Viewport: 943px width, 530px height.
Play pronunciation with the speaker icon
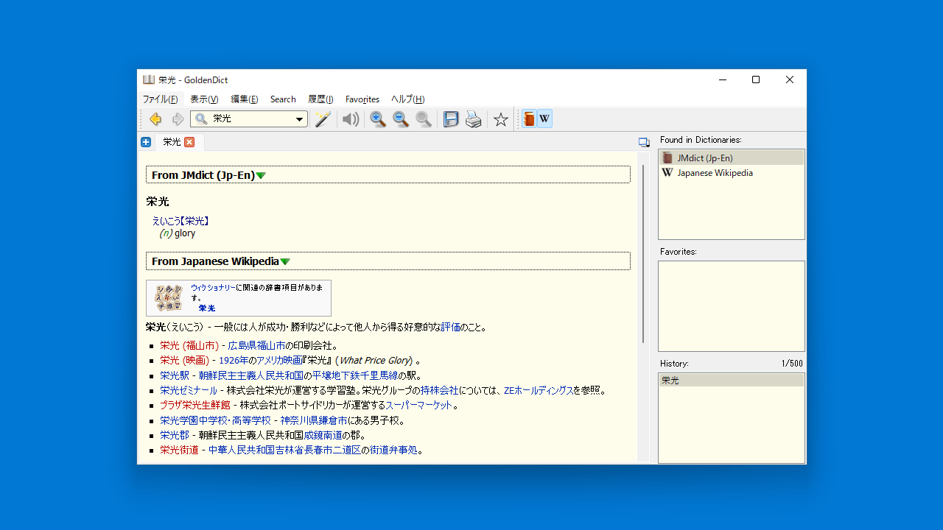[x=351, y=119]
